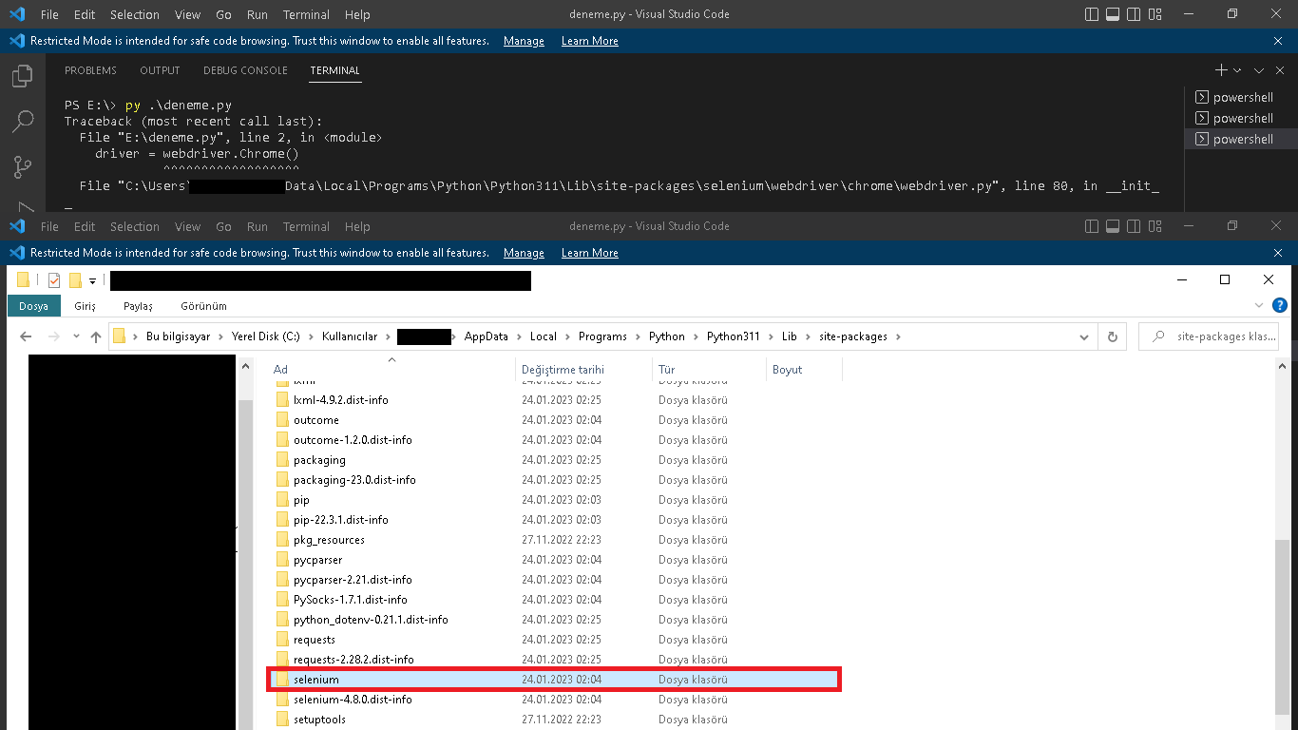Click the panel size chevron beside close panel

click(x=1258, y=70)
